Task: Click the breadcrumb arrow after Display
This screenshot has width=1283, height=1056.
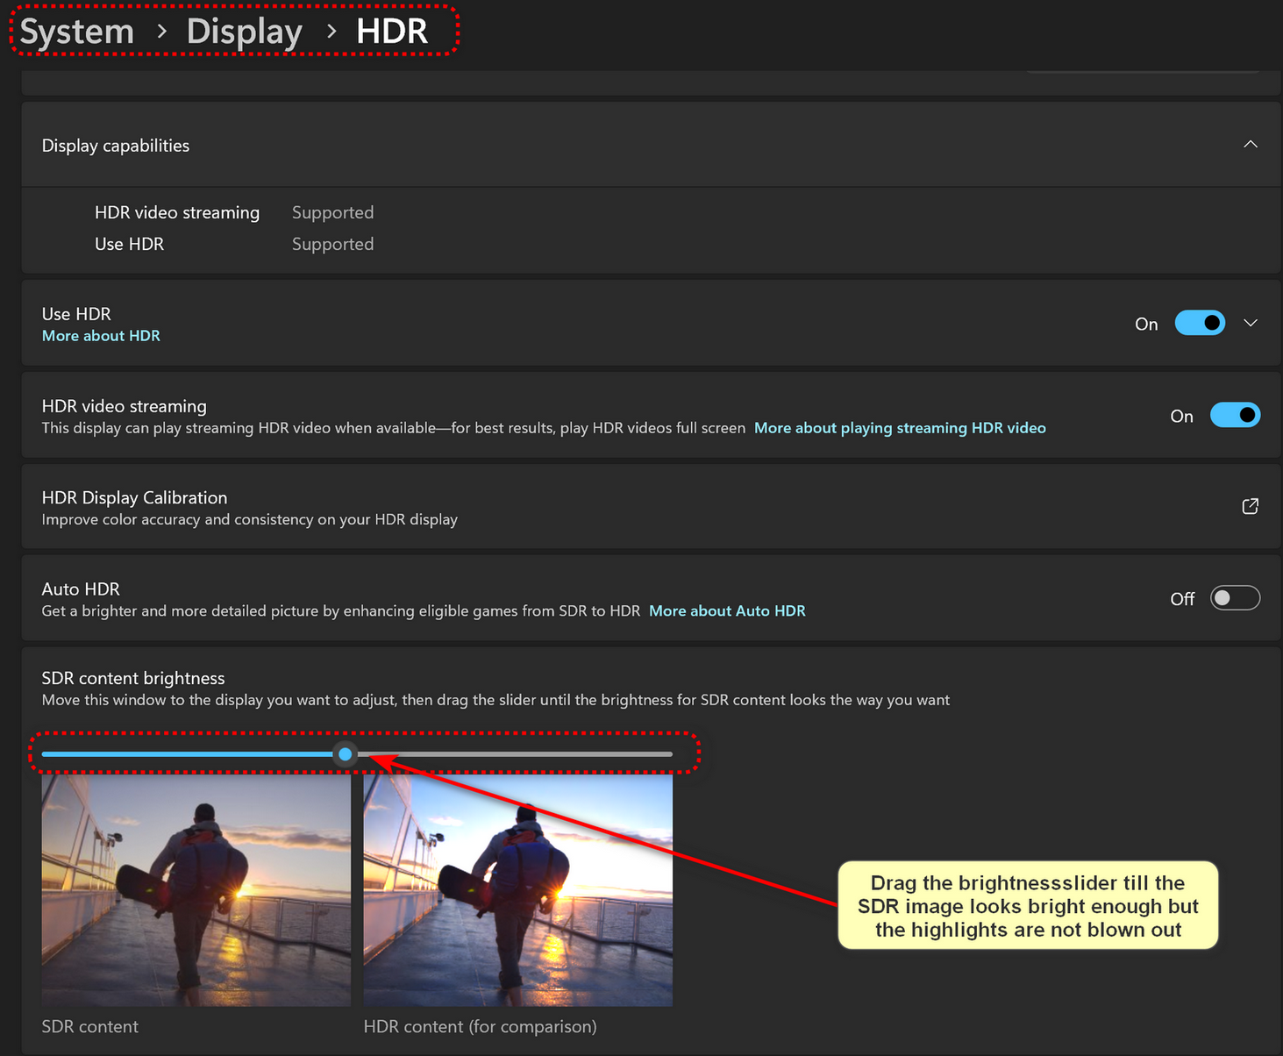Action: (331, 32)
